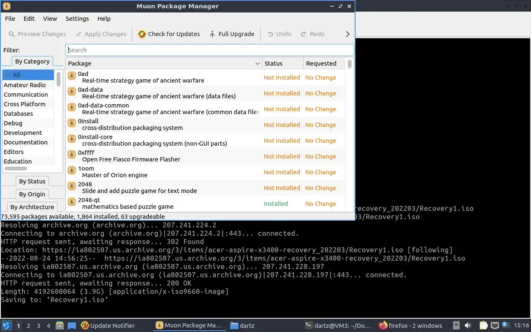The image size is (531, 332).
Task: Open the View menu
Action: (50, 19)
